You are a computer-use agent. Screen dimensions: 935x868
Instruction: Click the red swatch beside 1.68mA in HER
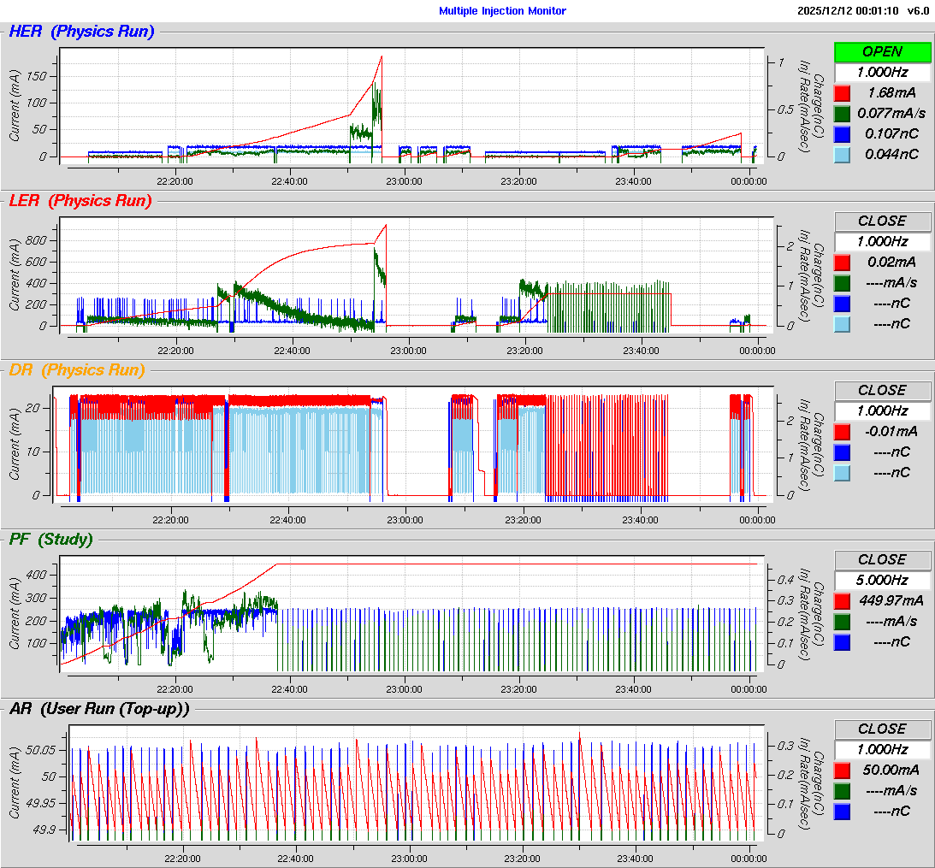point(842,92)
